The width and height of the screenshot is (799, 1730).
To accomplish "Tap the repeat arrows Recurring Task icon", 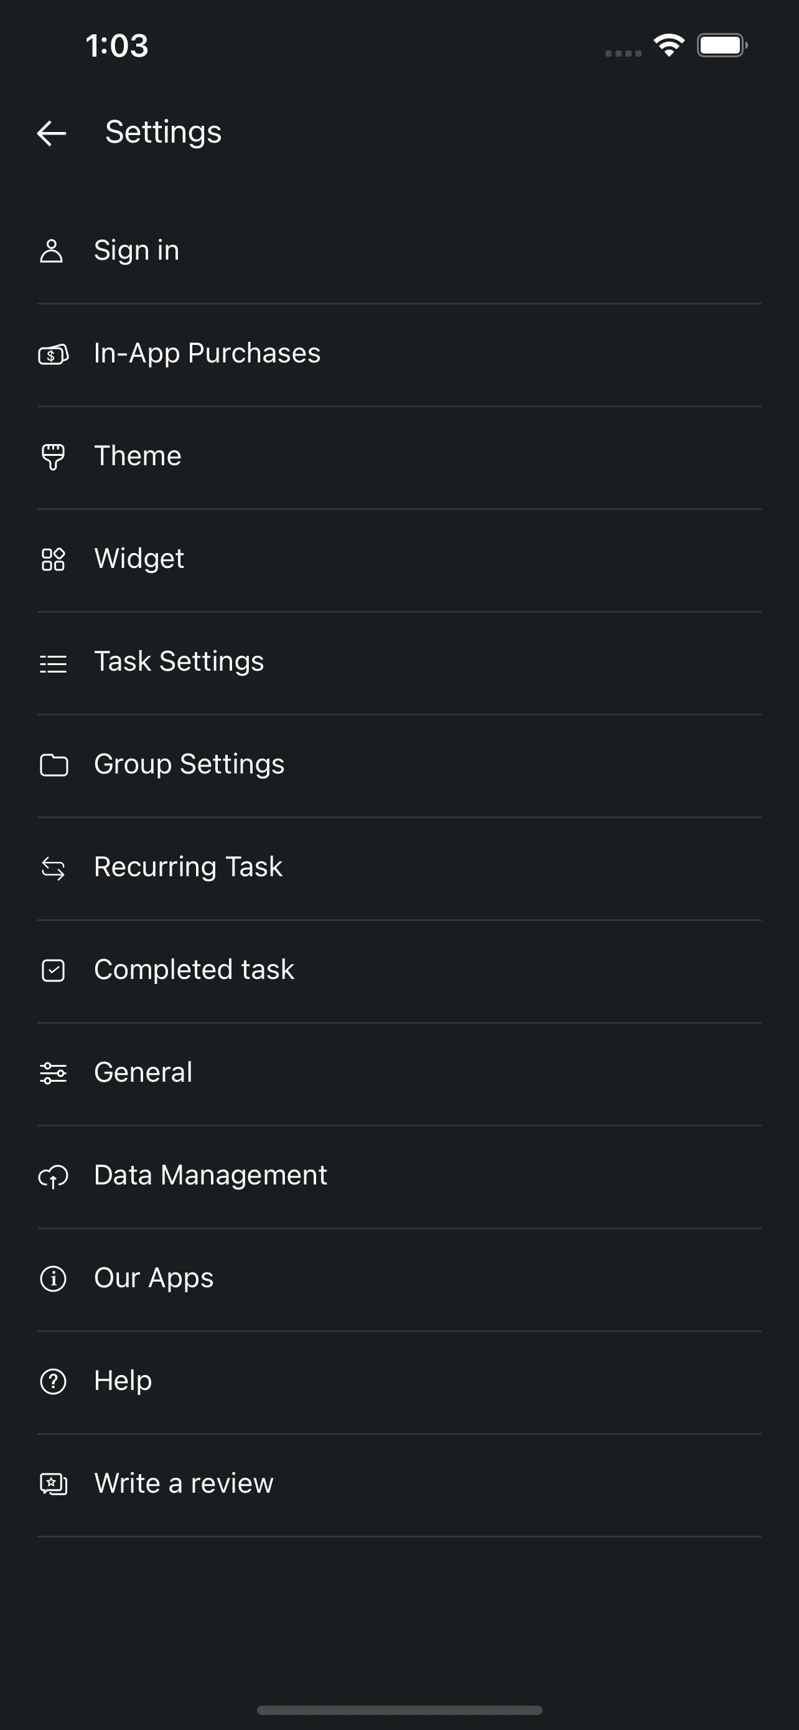I will 53,868.
